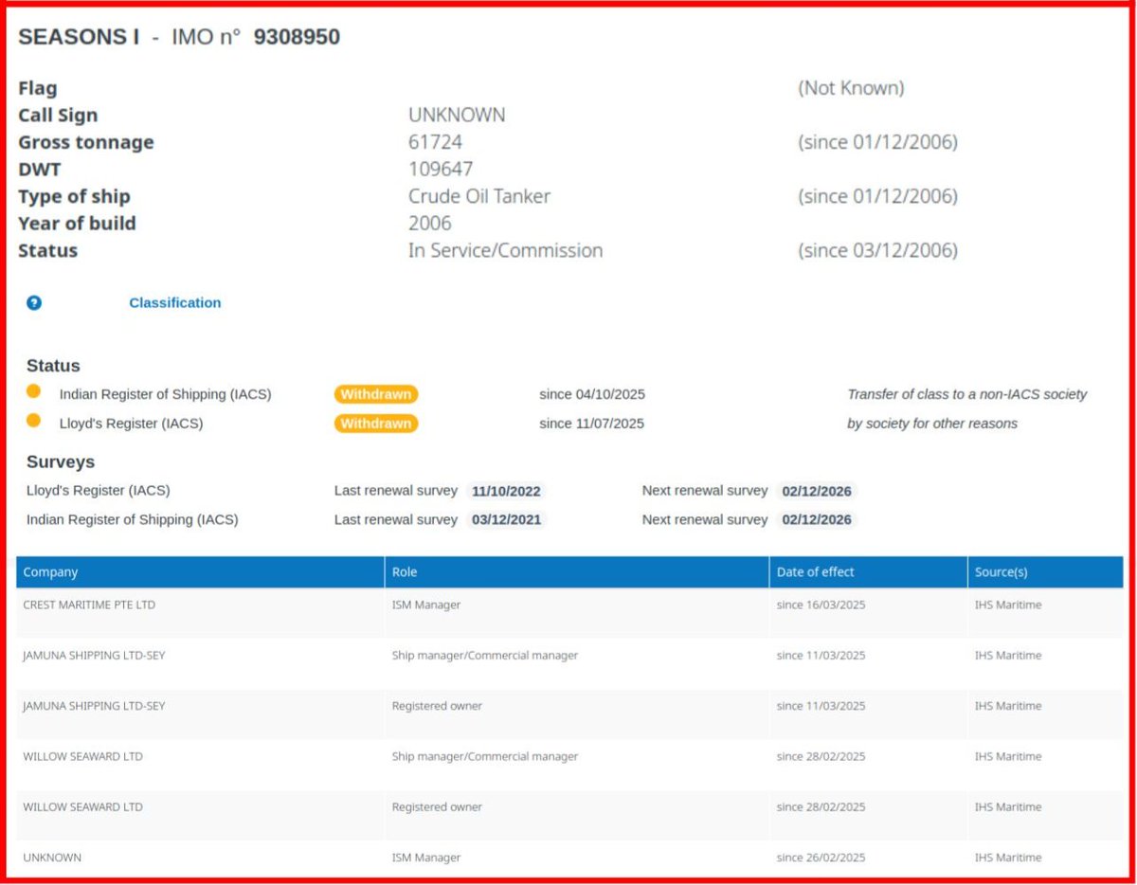Viewport: 1137px width, 885px height.
Task: Click the orange status dot for Indian Register
Action: click(33, 391)
